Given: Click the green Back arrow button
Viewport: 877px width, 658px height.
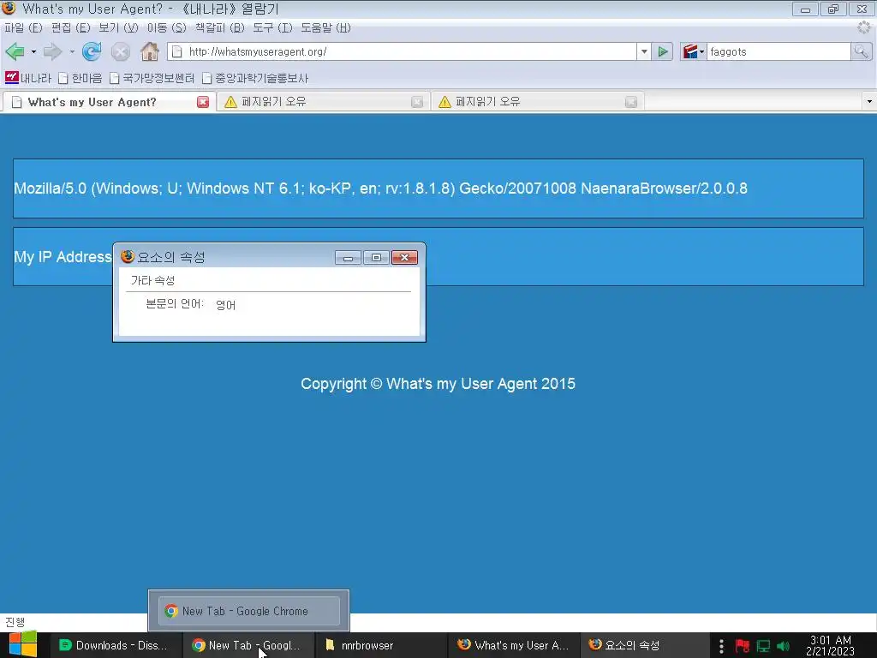Looking at the screenshot, I should [15, 51].
